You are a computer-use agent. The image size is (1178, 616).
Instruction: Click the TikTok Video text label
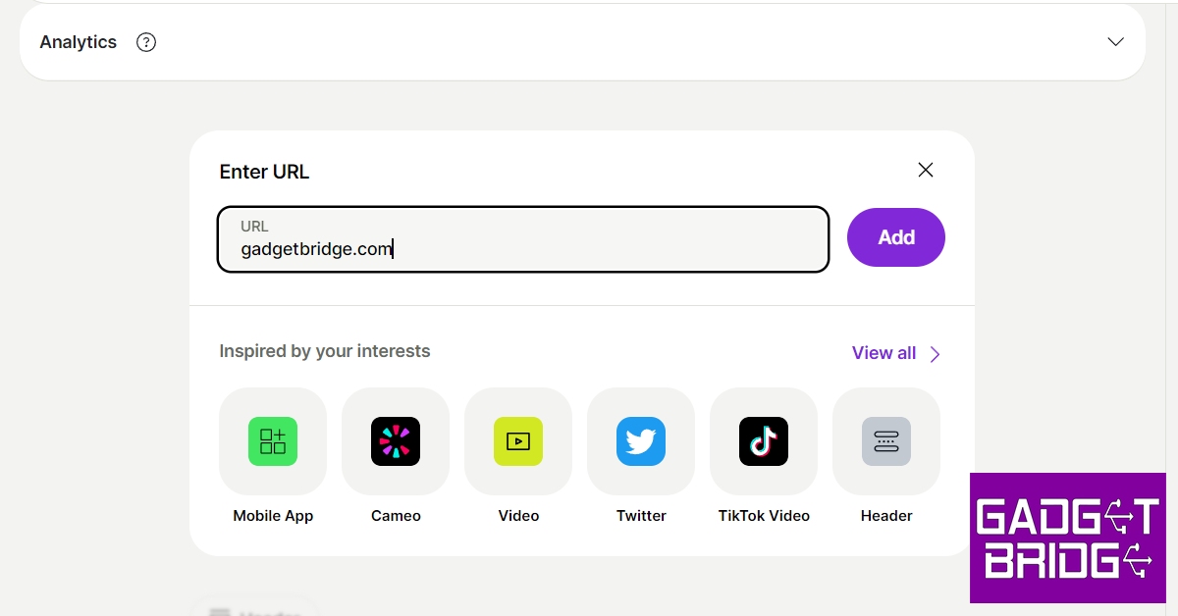[764, 516]
